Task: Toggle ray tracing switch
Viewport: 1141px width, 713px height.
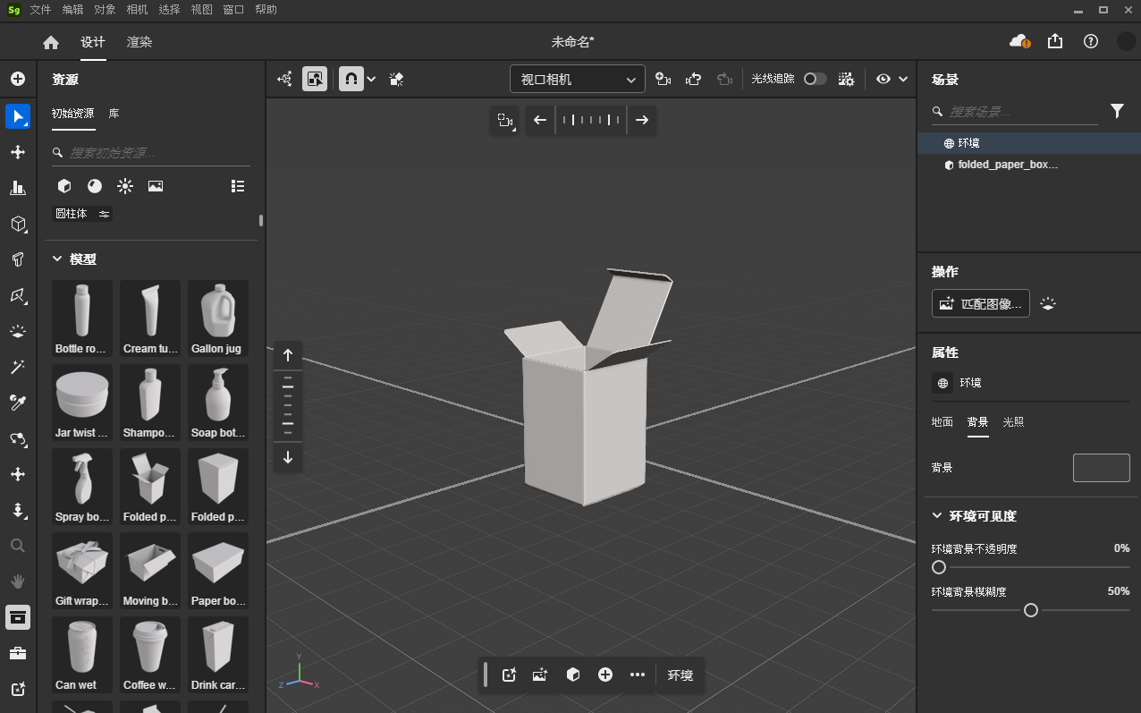Action: tap(815, 79)
